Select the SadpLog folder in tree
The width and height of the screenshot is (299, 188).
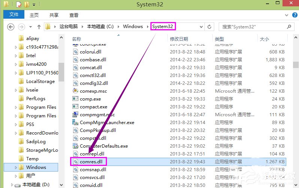(32, 142)
